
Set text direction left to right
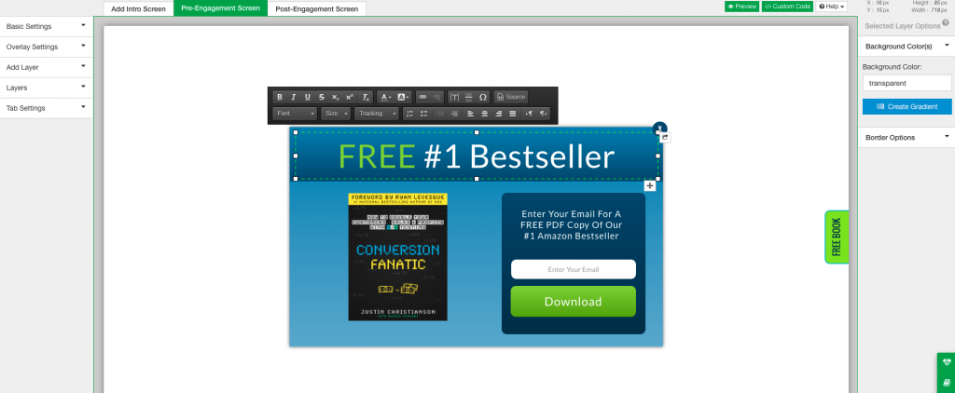(x=530, y=114)
